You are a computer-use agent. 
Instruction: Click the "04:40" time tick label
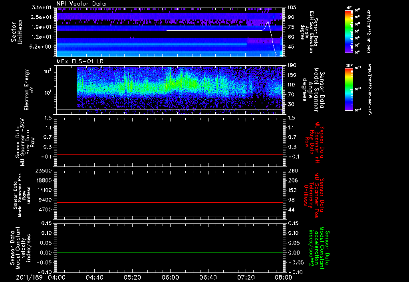pos(94,277)
